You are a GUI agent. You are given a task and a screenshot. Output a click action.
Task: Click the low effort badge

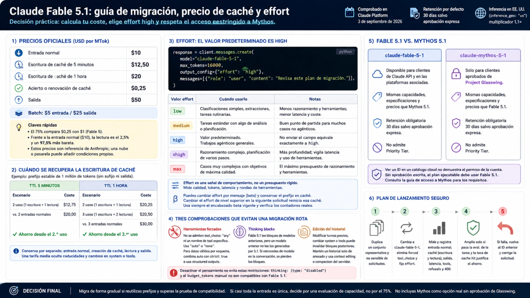click(x=178, y=111)
